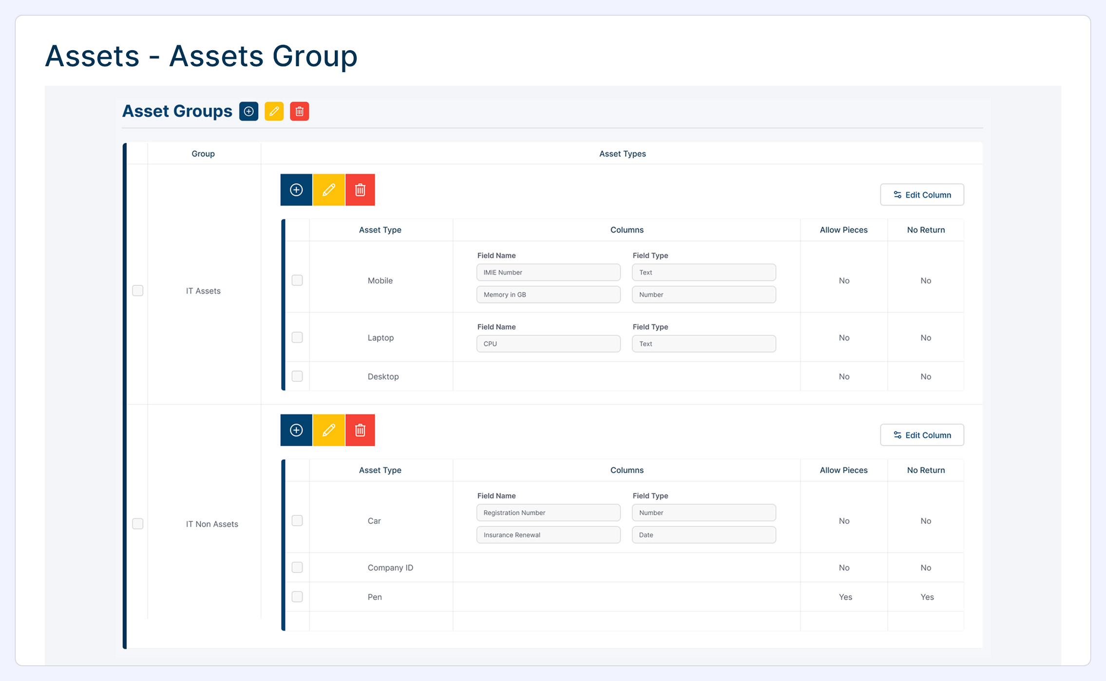Click the yellow edit icon beside Asset Groups

point(274,112)
